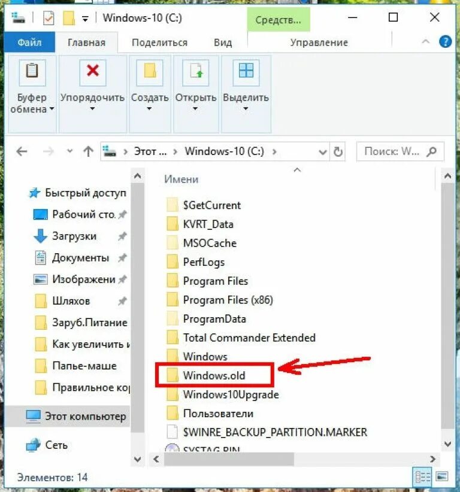Screen dimensions: 460x492
Task: Open recent locations dropdown arrow
Action: (x=69, y=151)
